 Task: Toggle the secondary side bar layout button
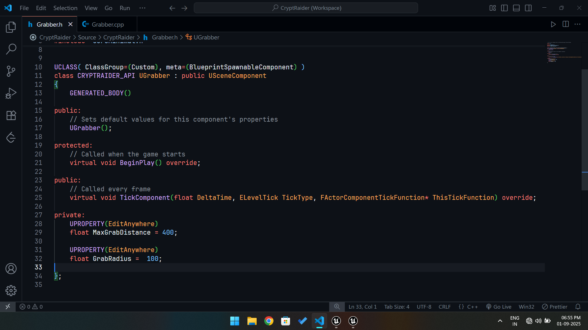528,8
